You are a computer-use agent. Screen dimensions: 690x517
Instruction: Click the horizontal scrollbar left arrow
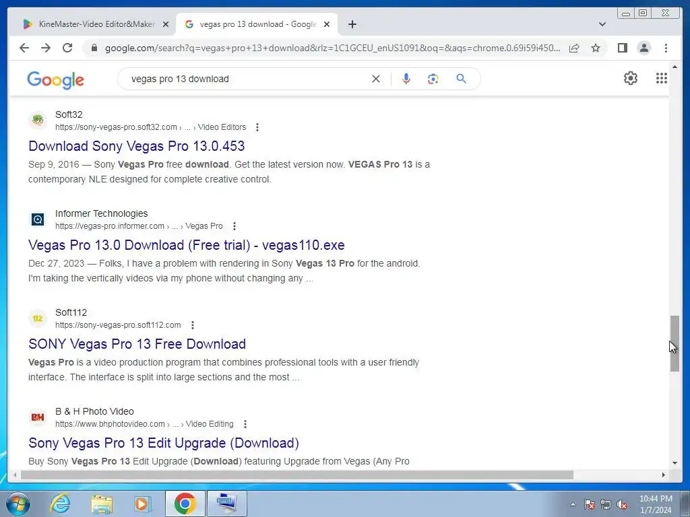tap(15, 475)
